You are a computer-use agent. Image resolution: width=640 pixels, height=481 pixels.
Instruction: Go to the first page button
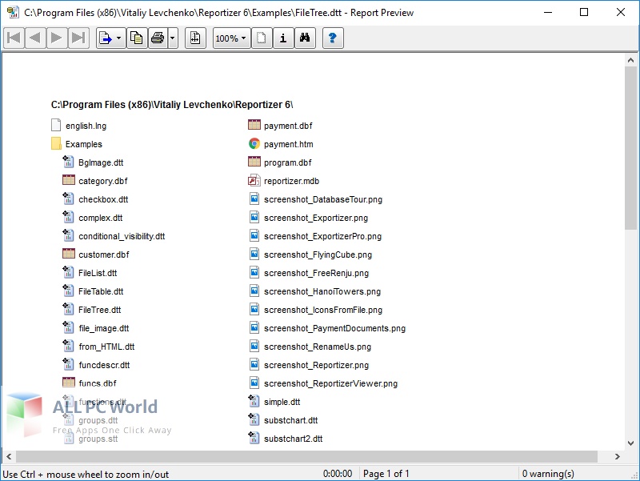pyautogui.click(x=14, y=38)
